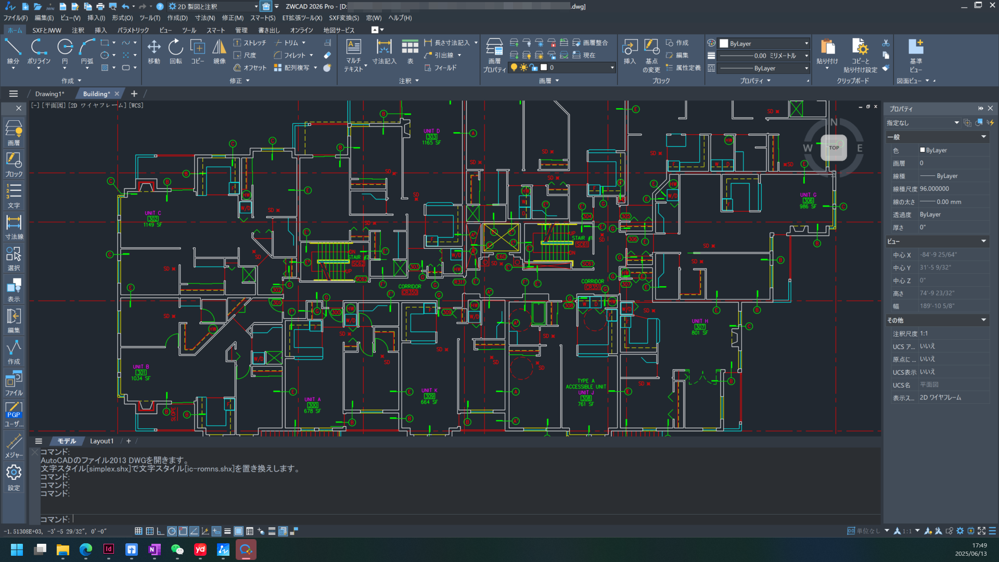Select the 円弧 arc tool
999x562 pixels.
pos(87,52)
